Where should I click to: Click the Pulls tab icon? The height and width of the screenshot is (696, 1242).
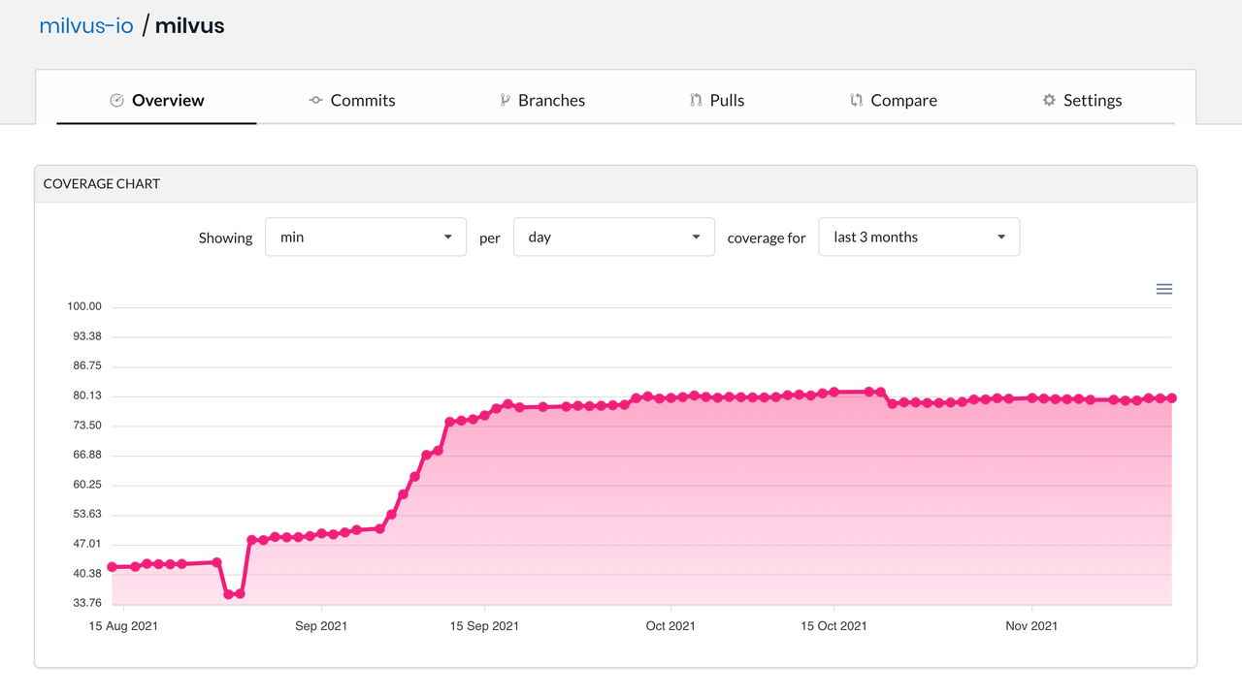coord(696,101)
